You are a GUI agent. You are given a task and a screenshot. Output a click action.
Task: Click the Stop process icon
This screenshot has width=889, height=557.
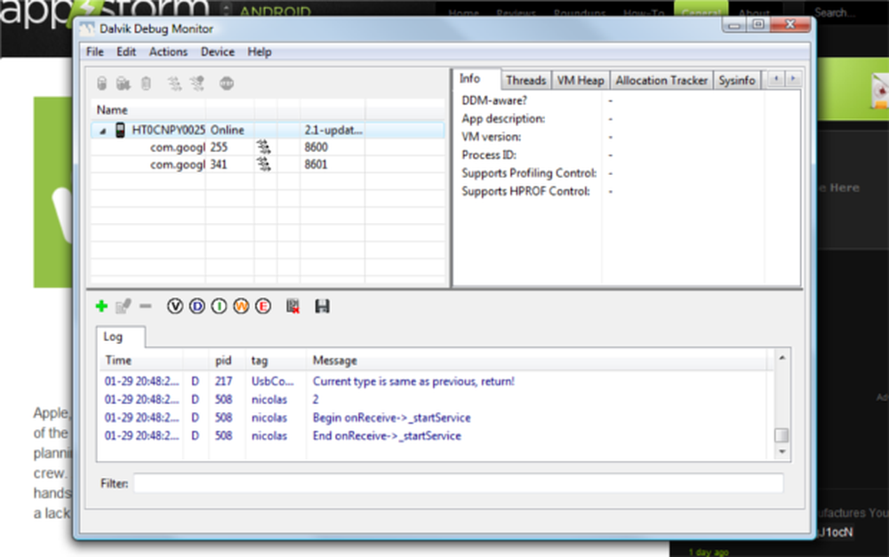tap(227, 84)
